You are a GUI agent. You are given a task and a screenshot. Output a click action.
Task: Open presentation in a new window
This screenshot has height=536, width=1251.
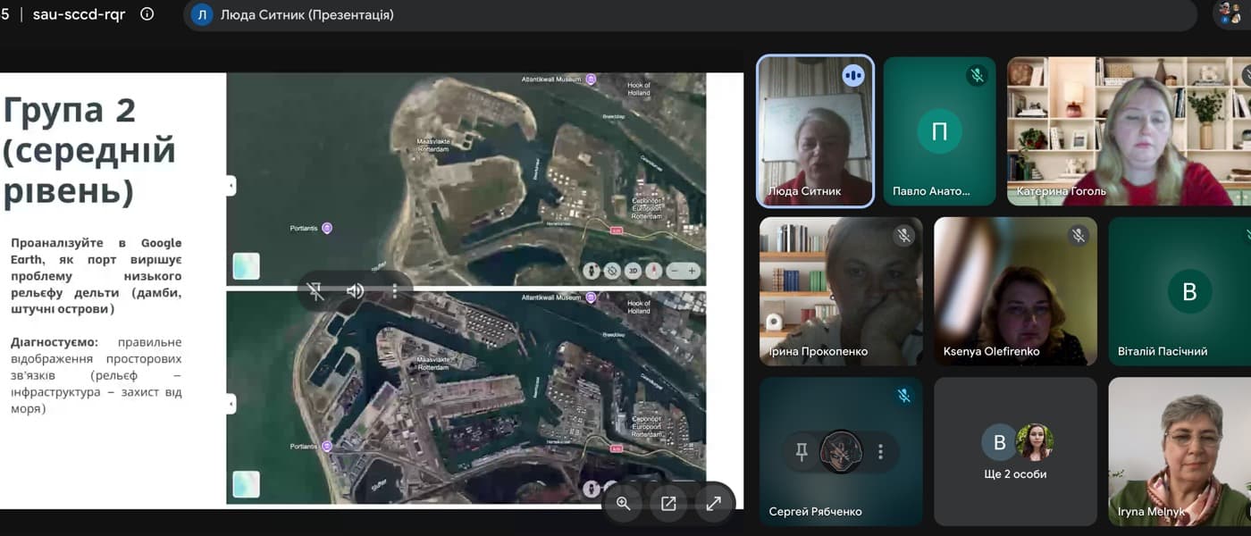[668, 503]
